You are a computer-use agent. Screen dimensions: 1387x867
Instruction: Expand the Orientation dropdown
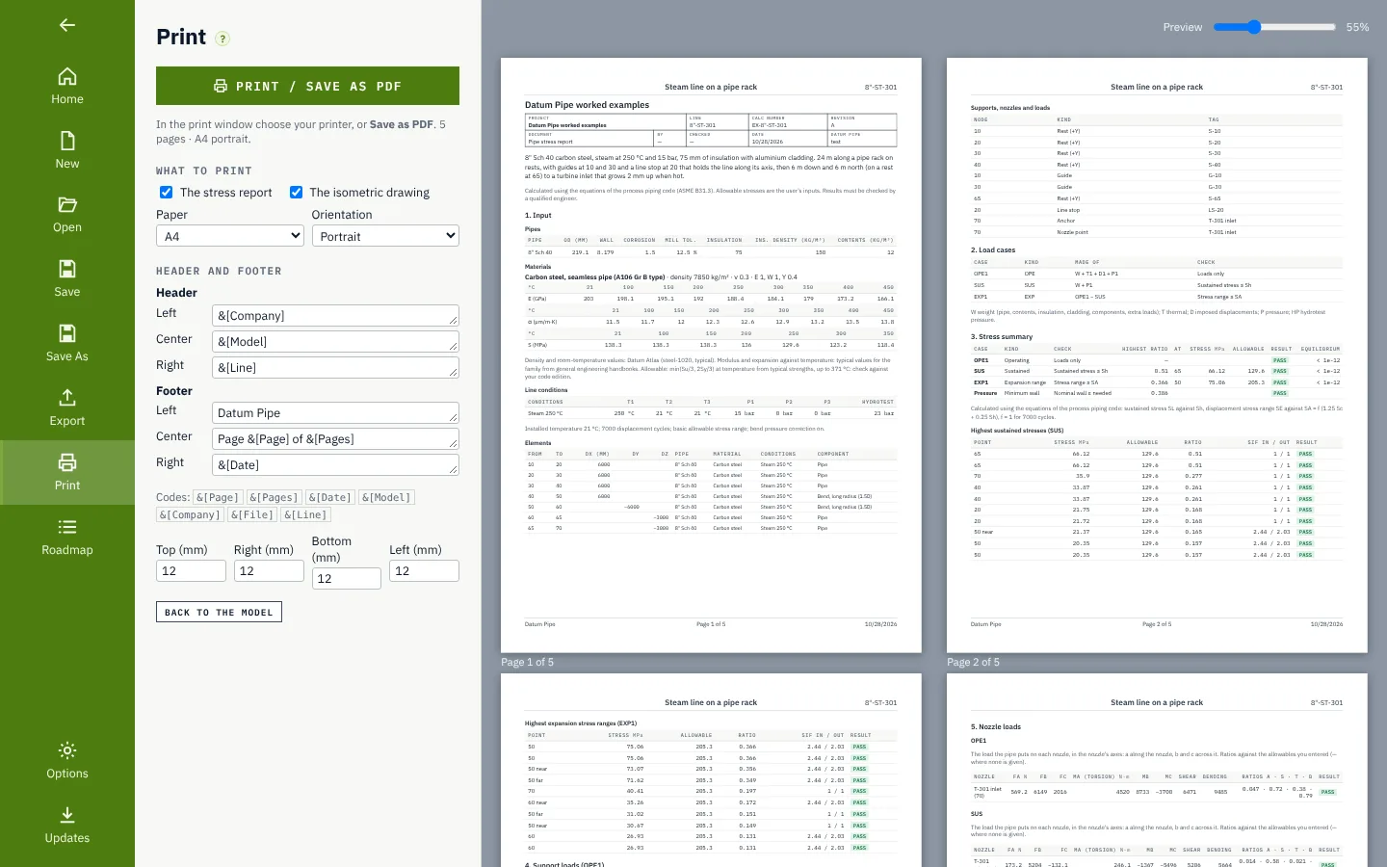[385, 236]
